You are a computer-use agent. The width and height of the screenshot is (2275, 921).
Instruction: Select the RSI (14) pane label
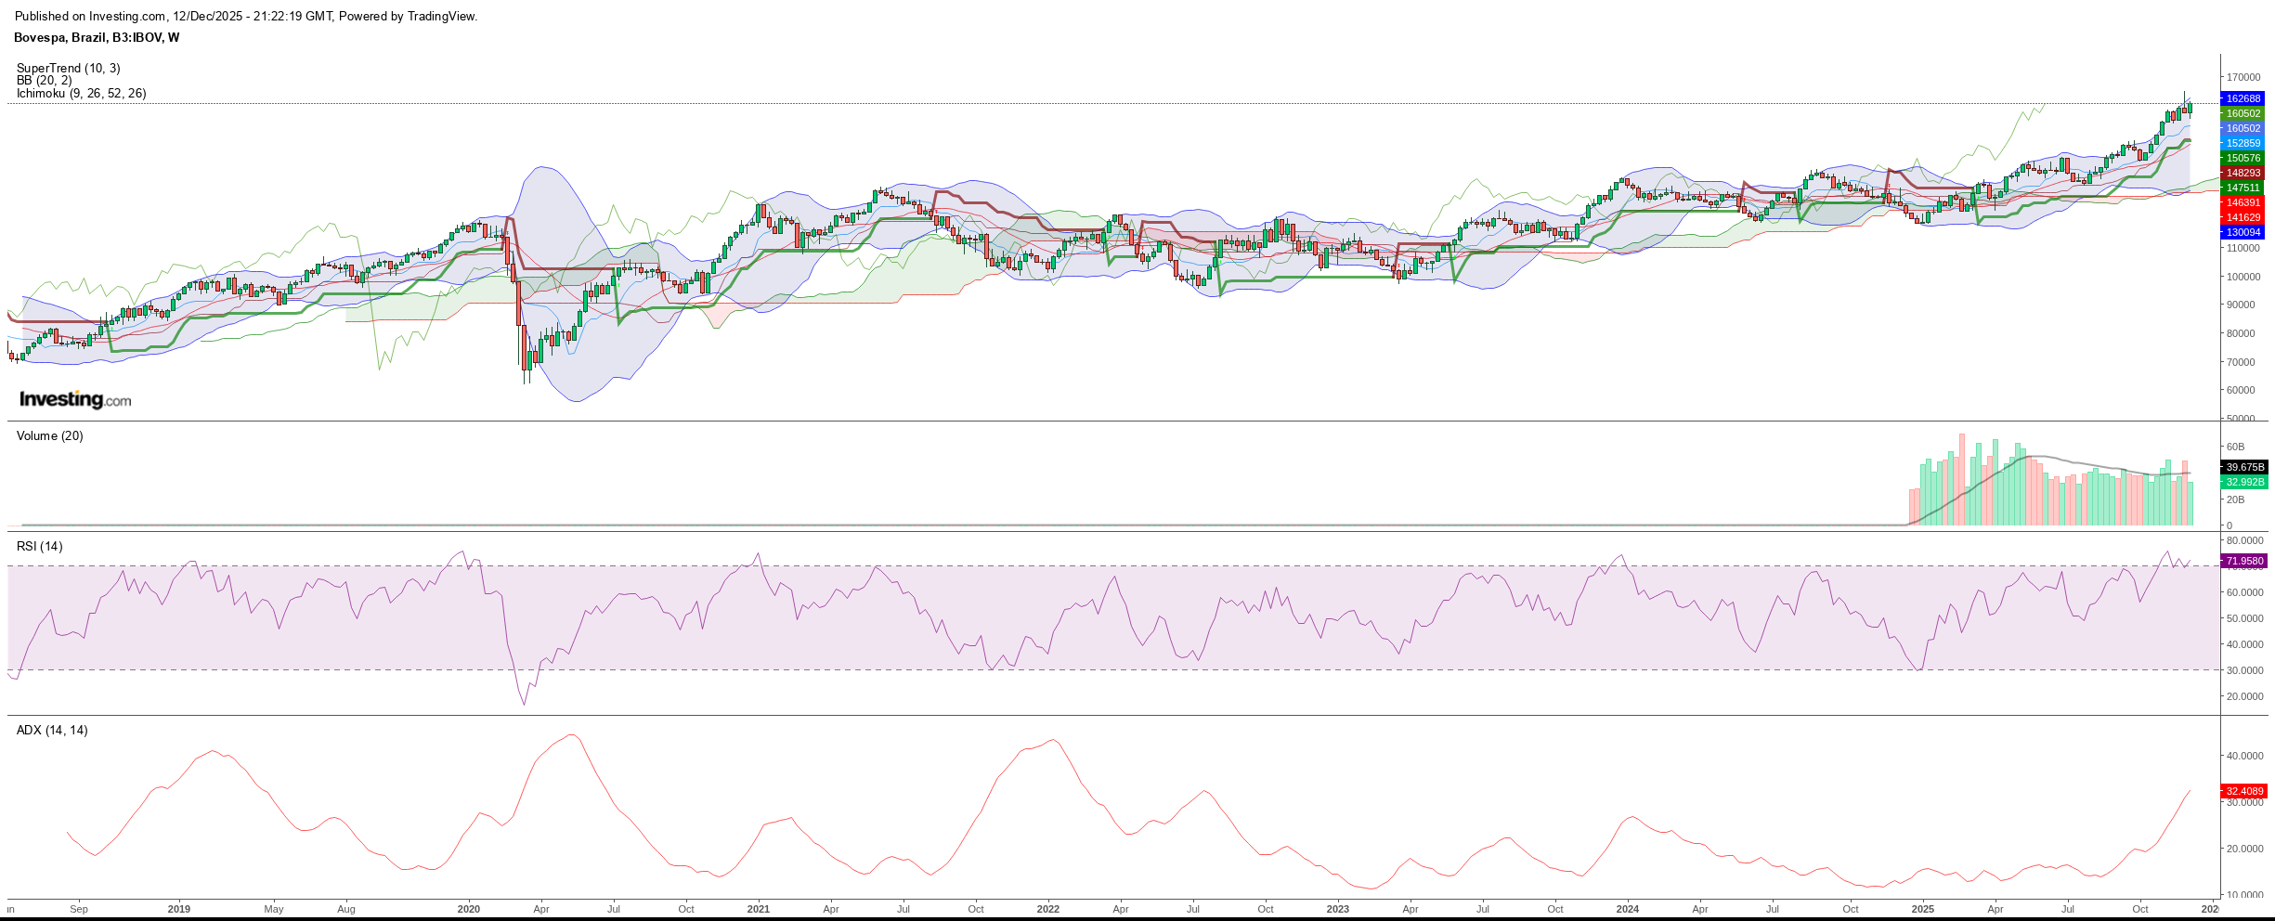tap(40, 547)
